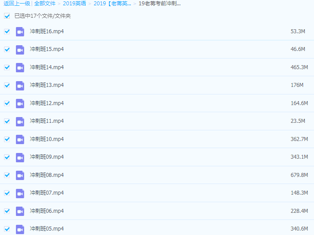314x235 pixels.
Task: Deselect the checkbox beside 冲刺班11.mp4
Action: [7, 121]
